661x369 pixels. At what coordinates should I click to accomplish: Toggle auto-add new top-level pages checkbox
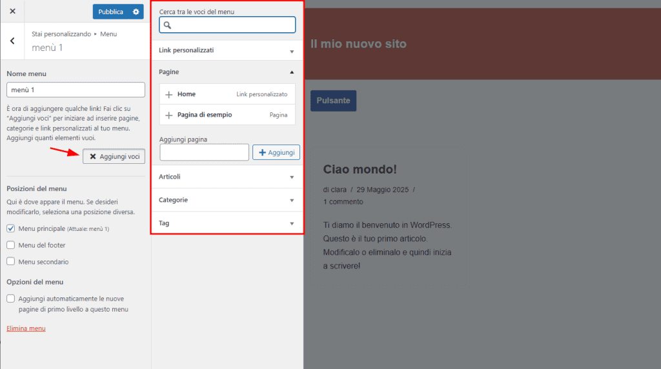click(10, 299)
